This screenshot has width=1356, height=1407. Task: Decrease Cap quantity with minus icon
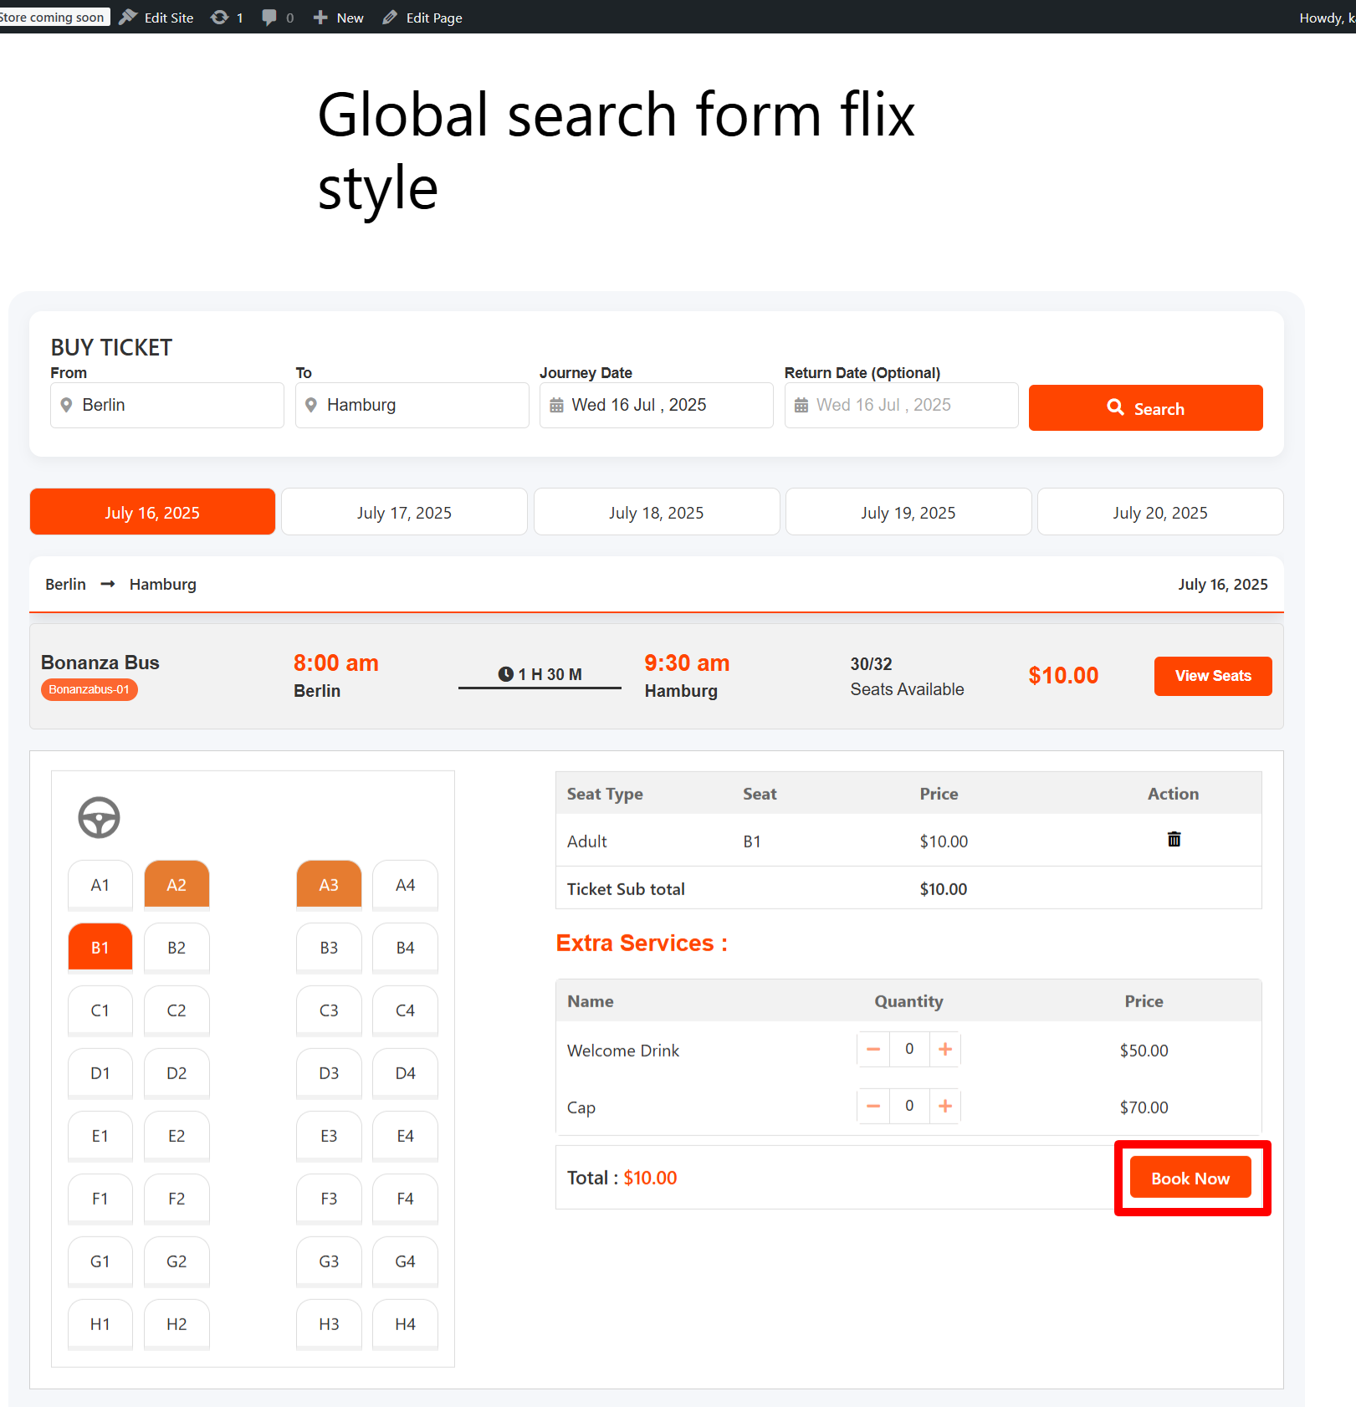[873, 1106]
